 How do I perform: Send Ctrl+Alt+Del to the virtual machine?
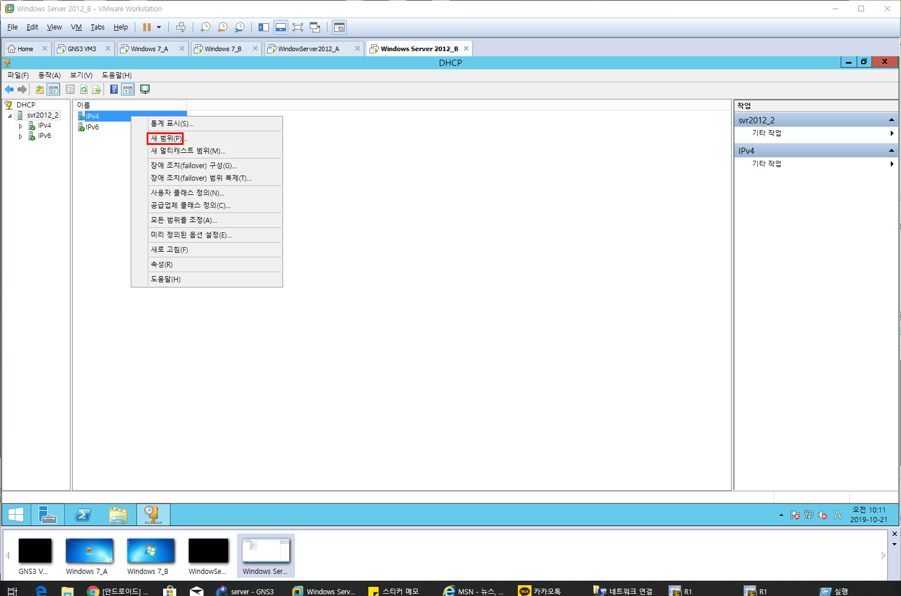click(x=181, y=27)
